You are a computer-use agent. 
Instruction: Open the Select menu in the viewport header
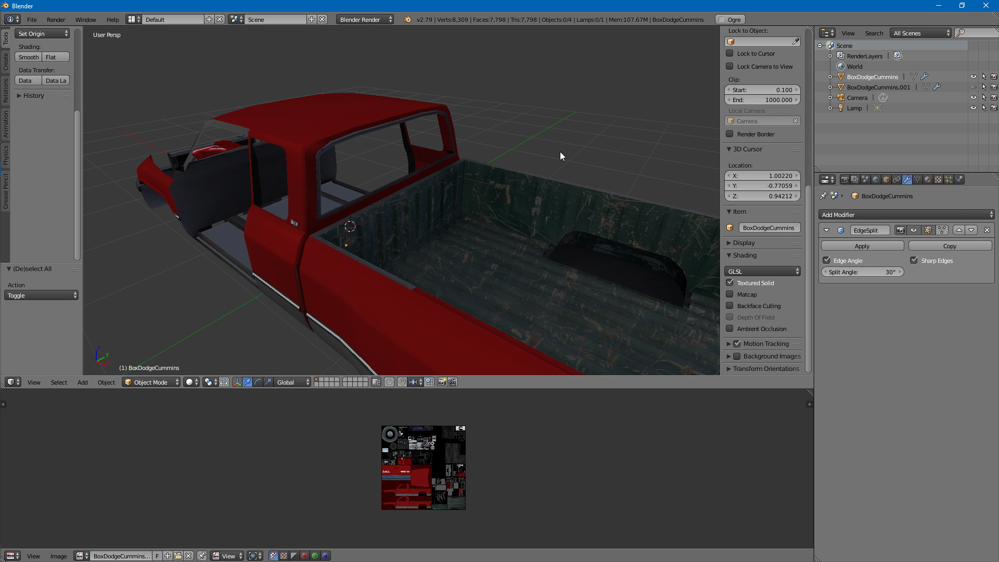coord(59,382)
